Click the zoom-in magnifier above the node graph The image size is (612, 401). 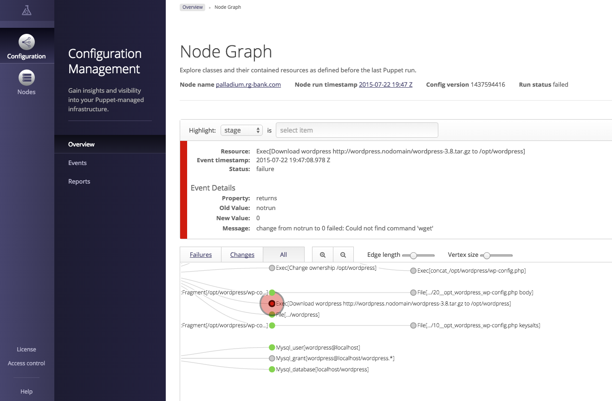(322, 255)
